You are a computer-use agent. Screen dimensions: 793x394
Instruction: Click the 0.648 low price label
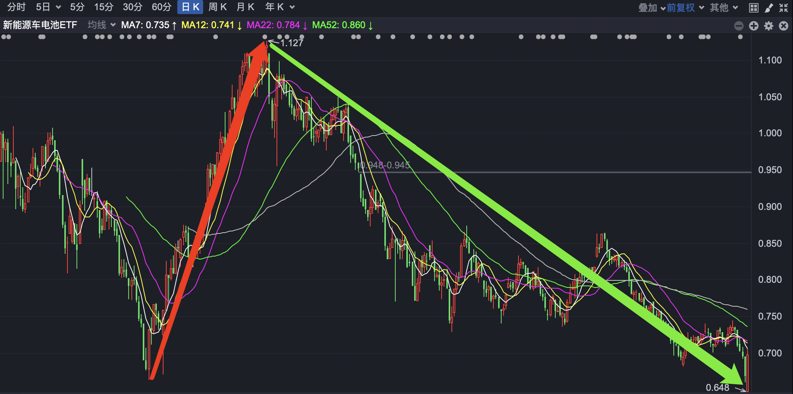pyautogui.click(x=717, y=387)
